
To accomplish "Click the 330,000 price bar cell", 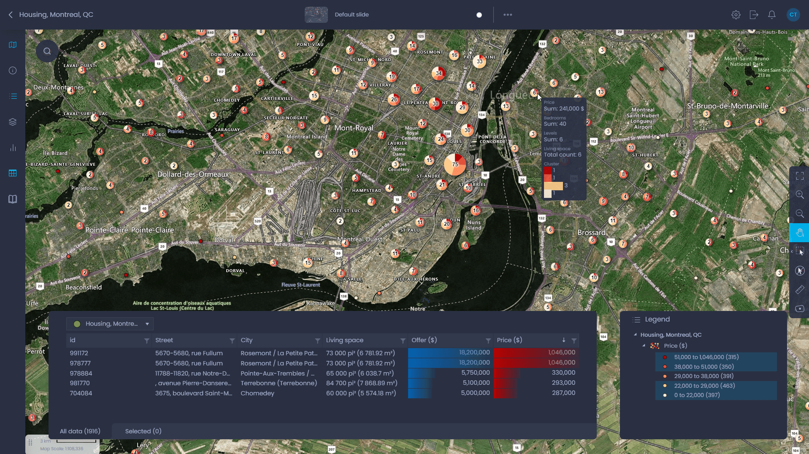I will click(x=536, y=373).
